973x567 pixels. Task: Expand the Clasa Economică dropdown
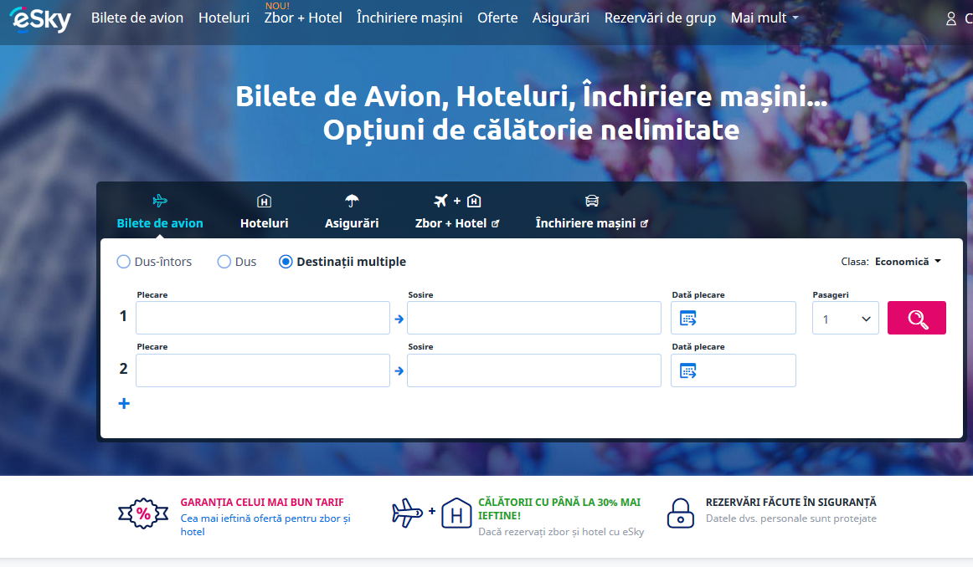907,262
